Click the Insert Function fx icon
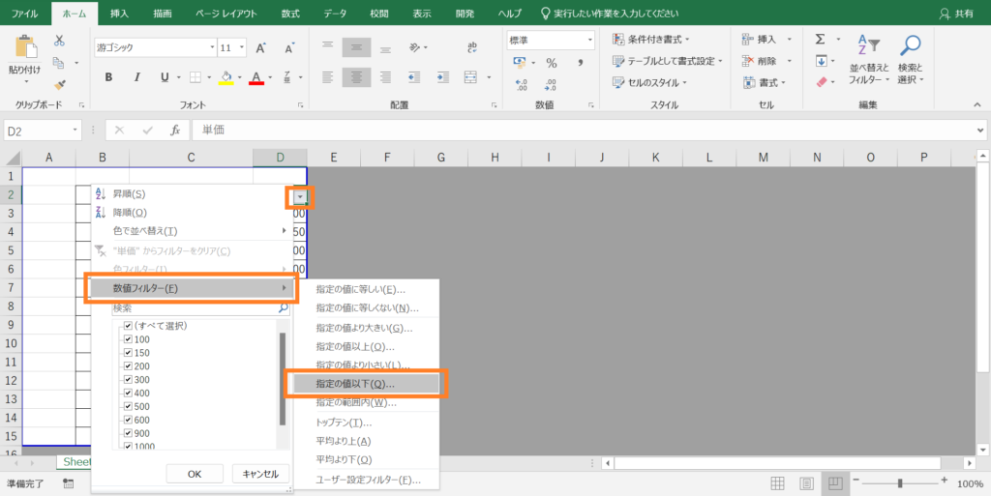The image size is (991, 496). coord(176,130)
